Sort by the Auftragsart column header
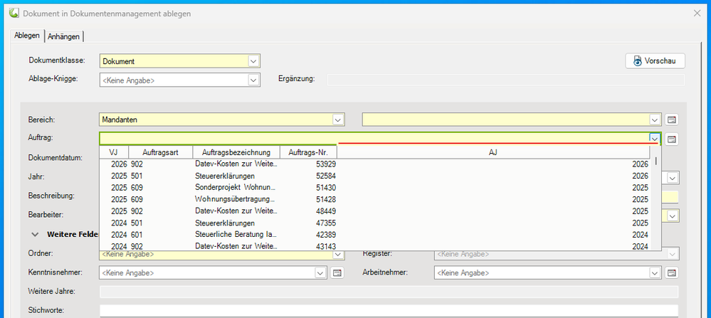The width and height of the screenshot is (711, 318). pyautogui.click(x=161, y=152)
